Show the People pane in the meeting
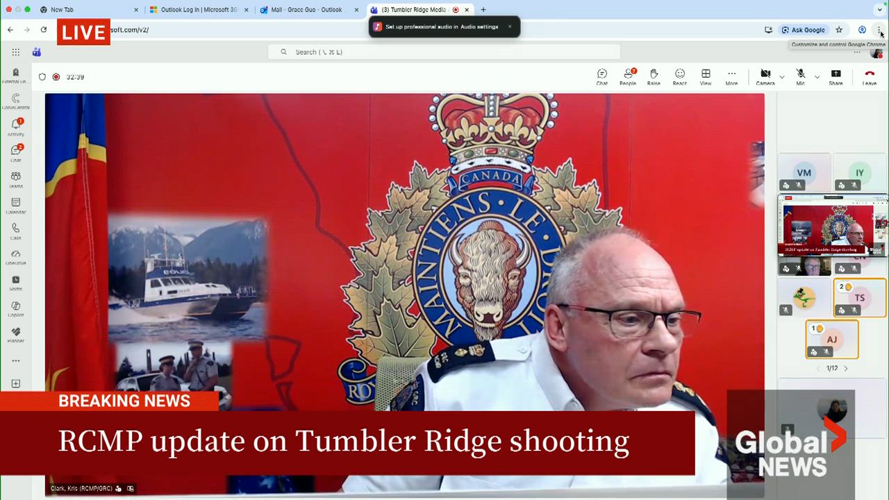Screen dimensions: 889x500 click(627, 76)
